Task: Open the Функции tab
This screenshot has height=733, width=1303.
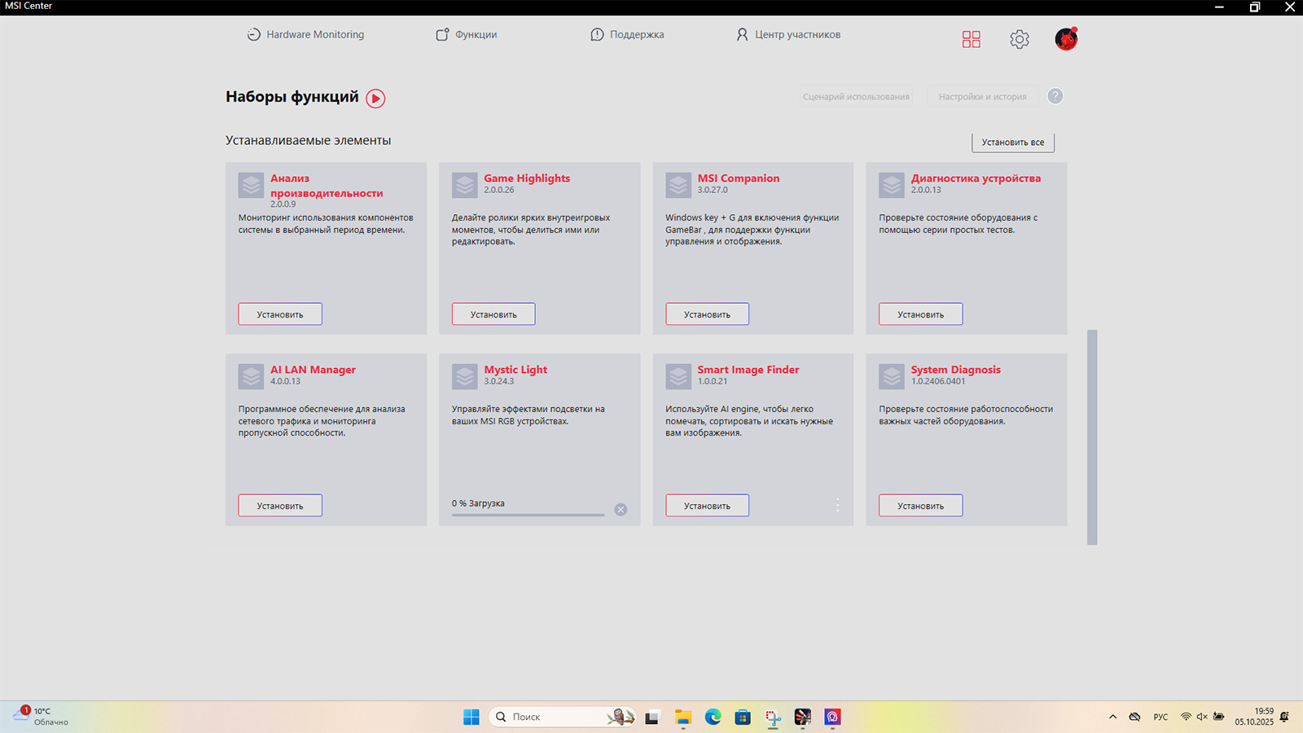Action: pos(467,35)
